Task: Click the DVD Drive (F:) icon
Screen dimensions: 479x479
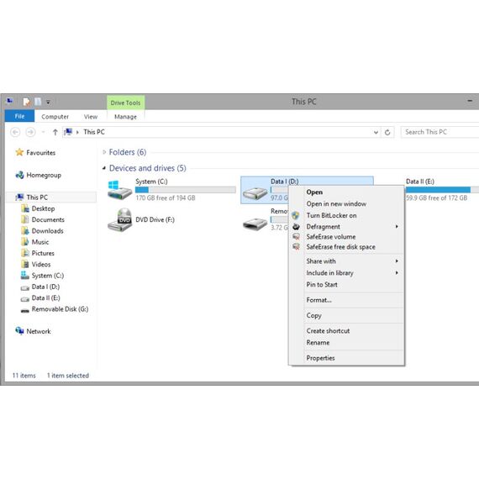Action: click(x=119, y=219)
